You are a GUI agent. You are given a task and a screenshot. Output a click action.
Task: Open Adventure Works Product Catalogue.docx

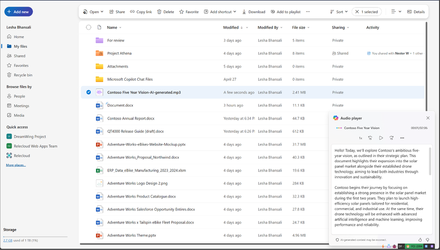(141, 196)
